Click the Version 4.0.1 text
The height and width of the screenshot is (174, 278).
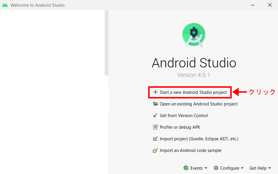coord(193,75)
